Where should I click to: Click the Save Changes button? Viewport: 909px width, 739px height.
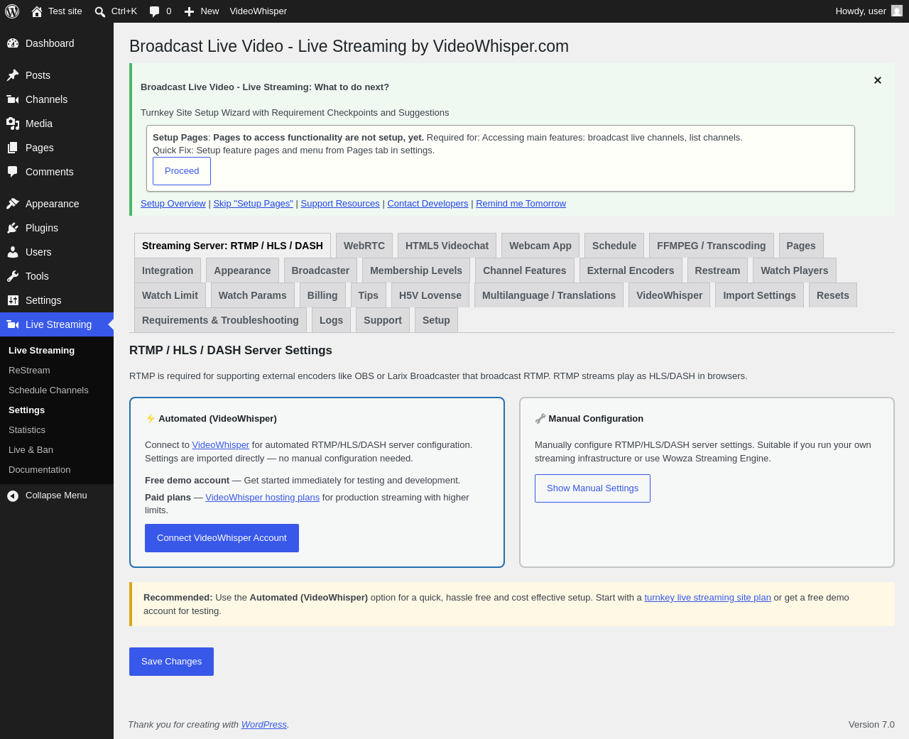[171, 662]
